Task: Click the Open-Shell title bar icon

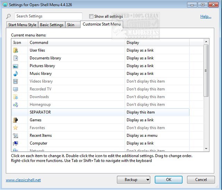Action: click(x=5, y=4)
